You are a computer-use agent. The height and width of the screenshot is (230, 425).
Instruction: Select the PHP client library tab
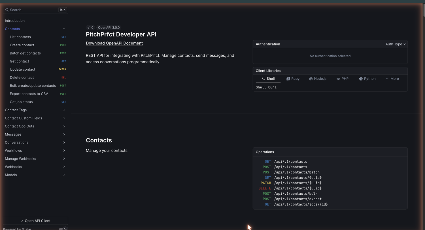pyautogui.click(x=342, y=79)
